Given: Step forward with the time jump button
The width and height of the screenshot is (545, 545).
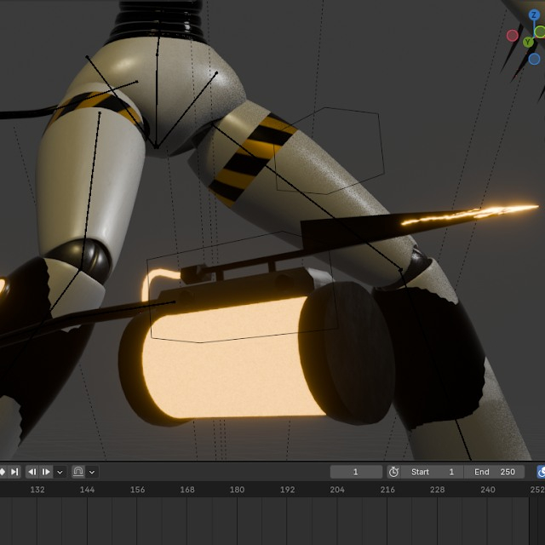Looking at the screenshot, I should (47, 471).
